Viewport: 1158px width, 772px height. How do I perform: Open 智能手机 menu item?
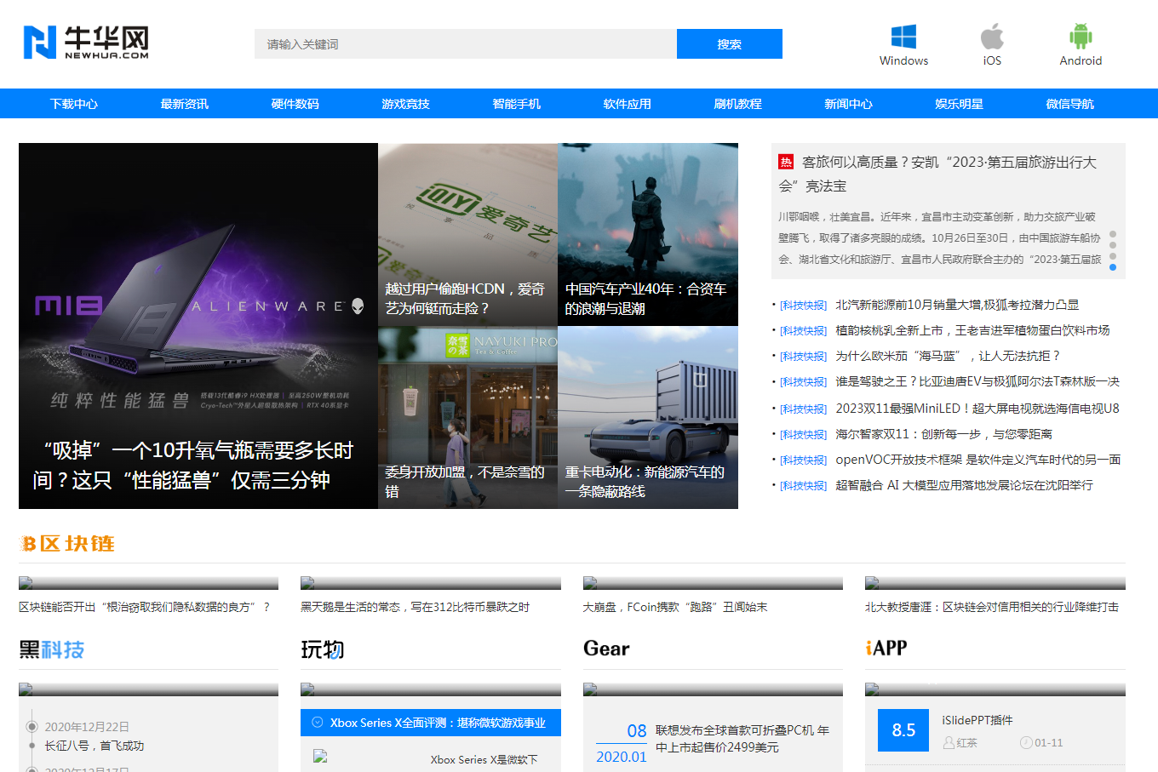point(517,104)
